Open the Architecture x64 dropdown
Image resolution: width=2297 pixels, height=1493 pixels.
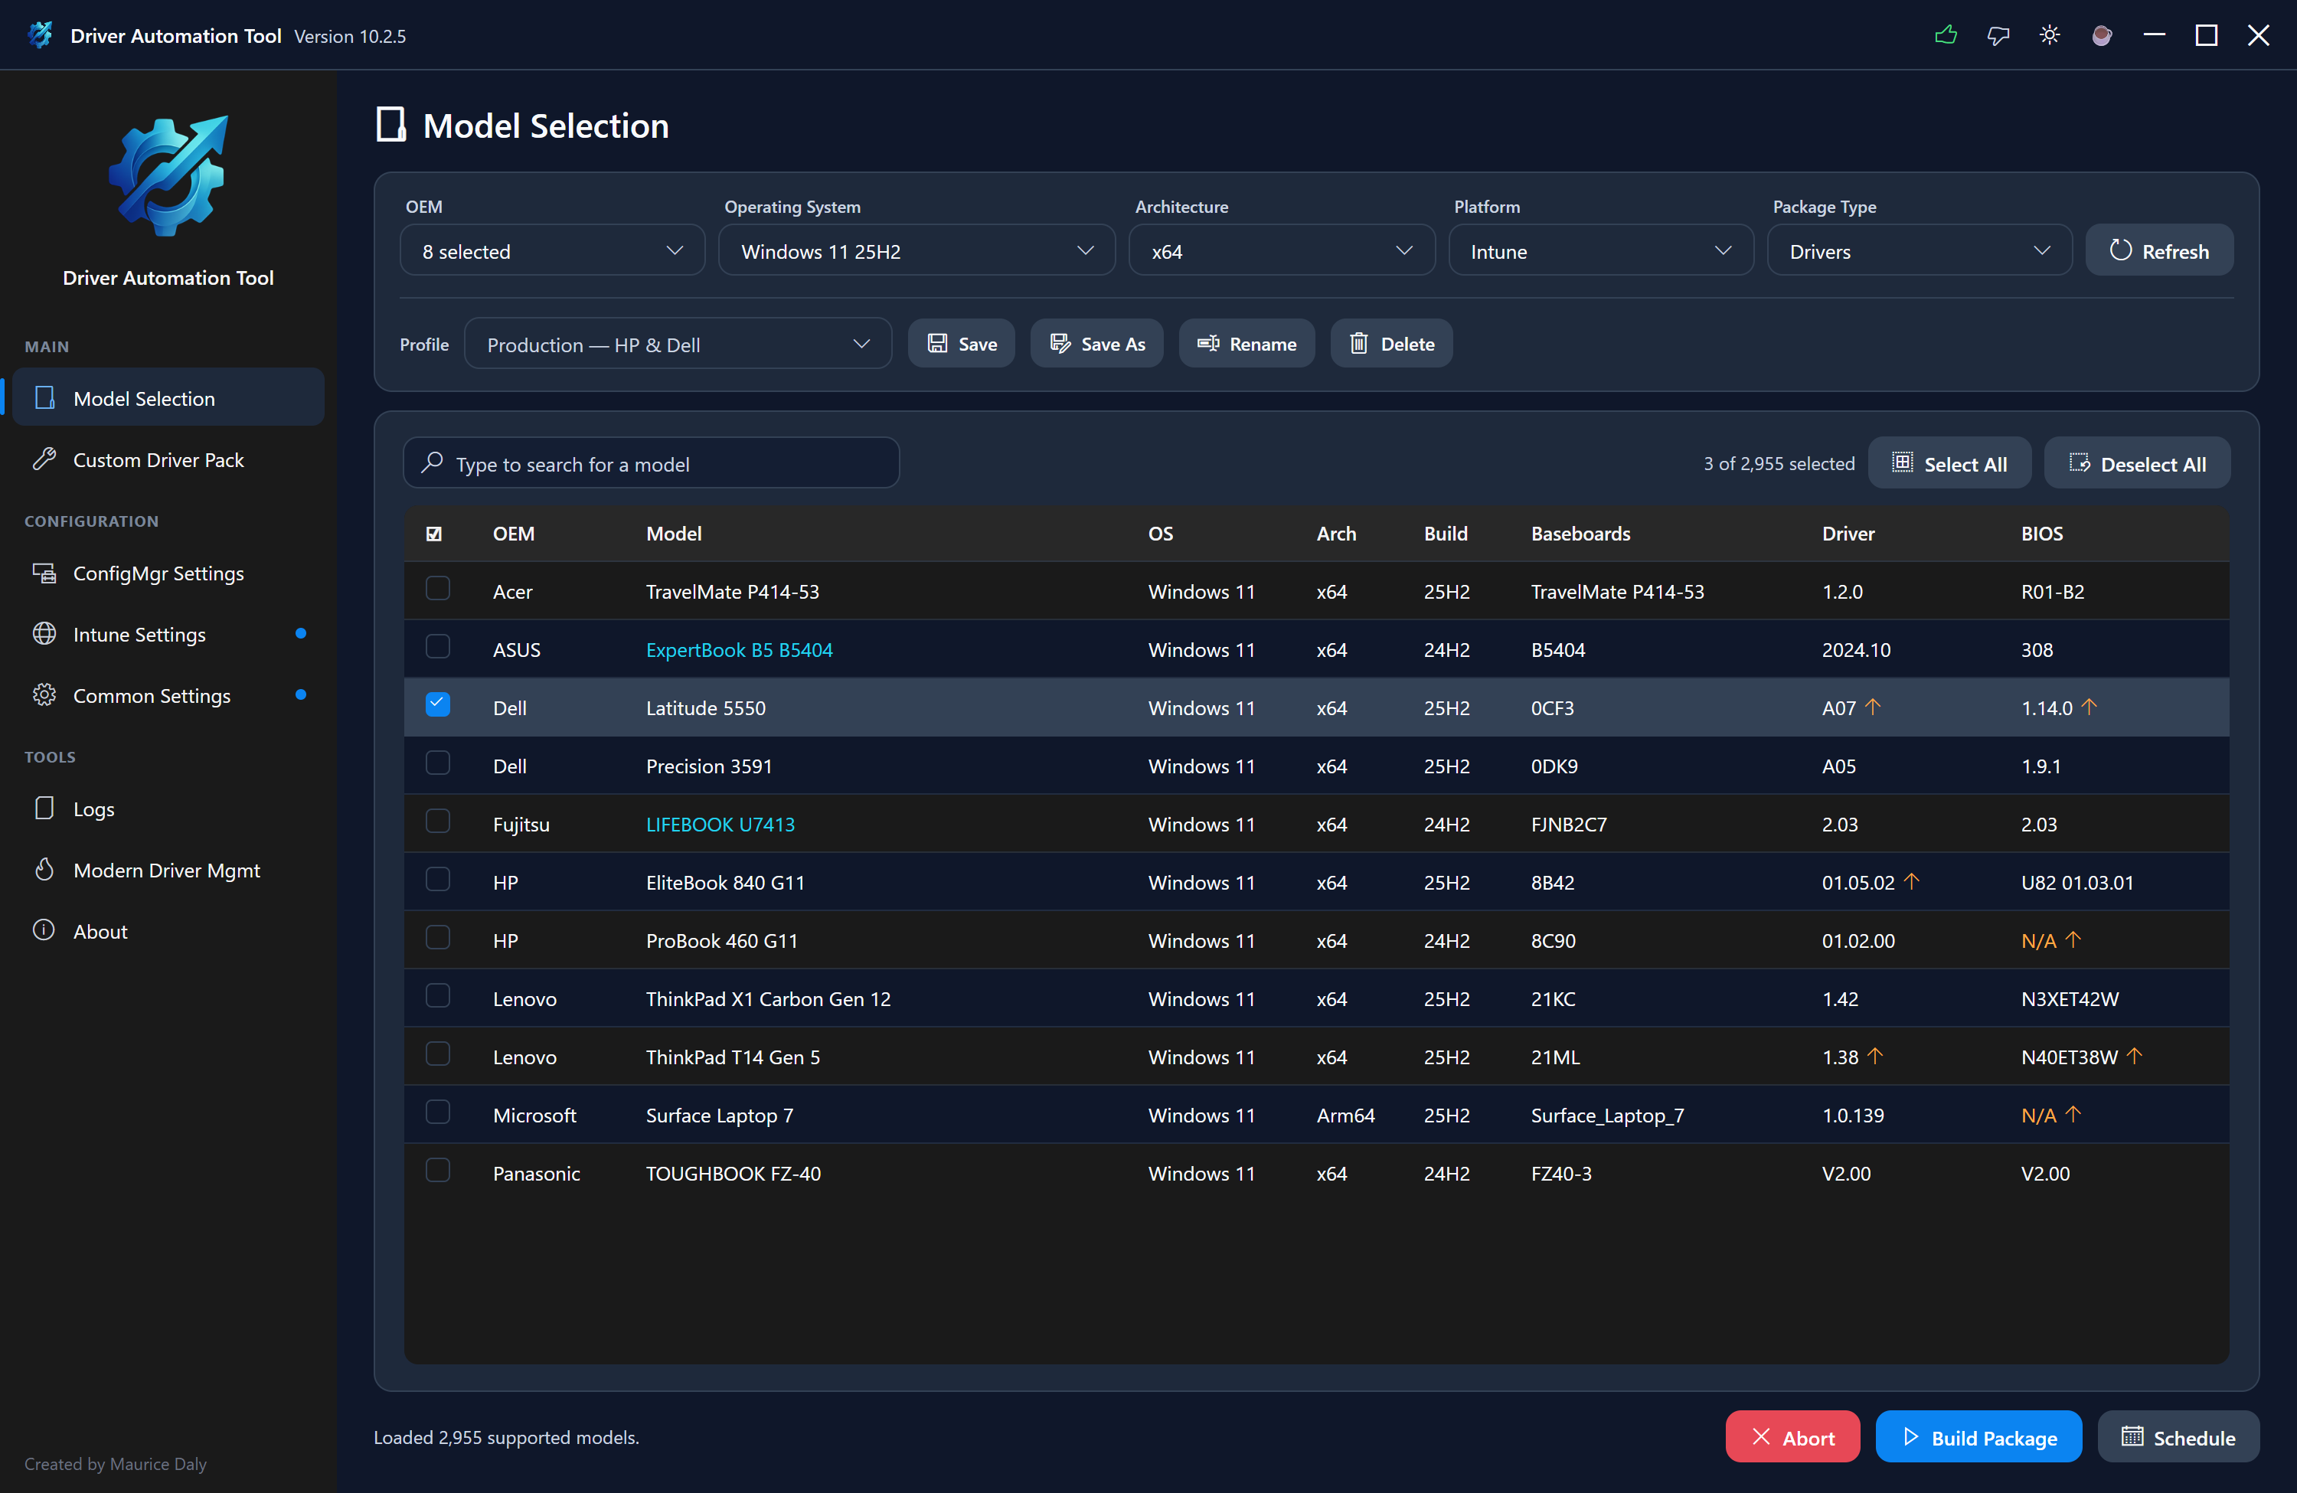pos(1282,251)
